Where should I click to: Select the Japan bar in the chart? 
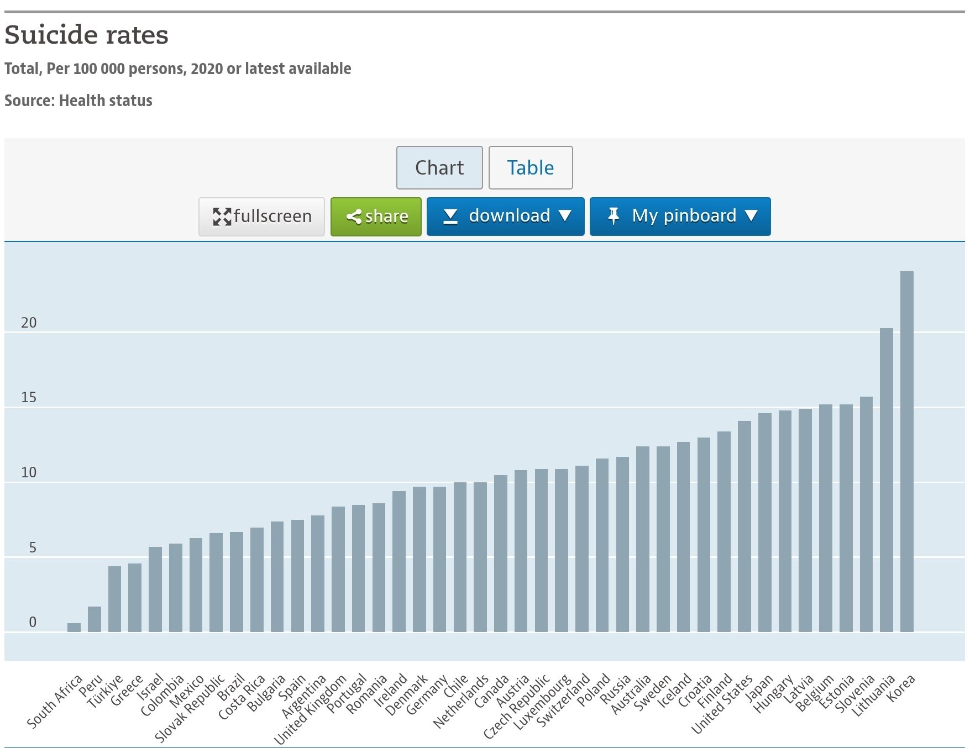coord(764,523)
